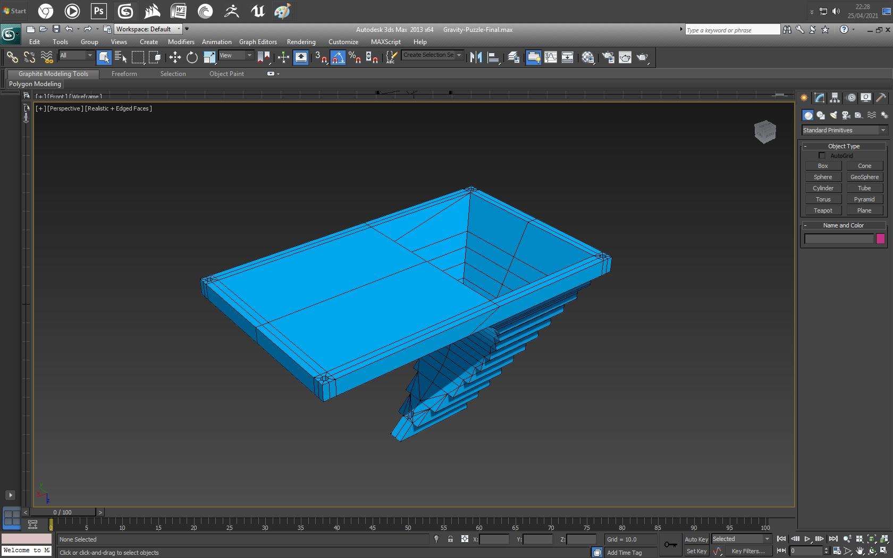893x558 pixels.
Task: Open the Curve Editor
Action: tap(551, 57)
